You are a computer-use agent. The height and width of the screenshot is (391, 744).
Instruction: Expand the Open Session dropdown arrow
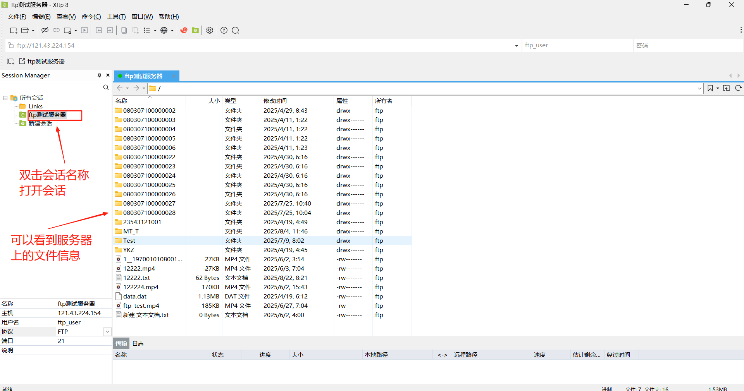[33, 31]
